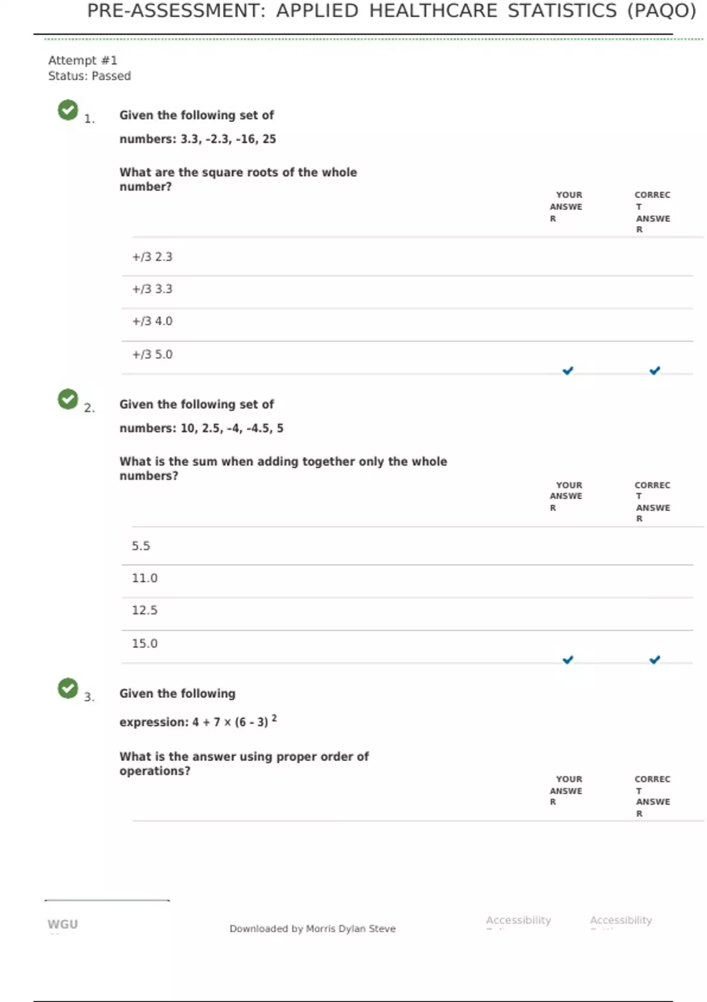The width and height of the screenshot is (707, 1002).
Task: Click question 2's Your Answer blue checkmark
Action: (567, 660)
